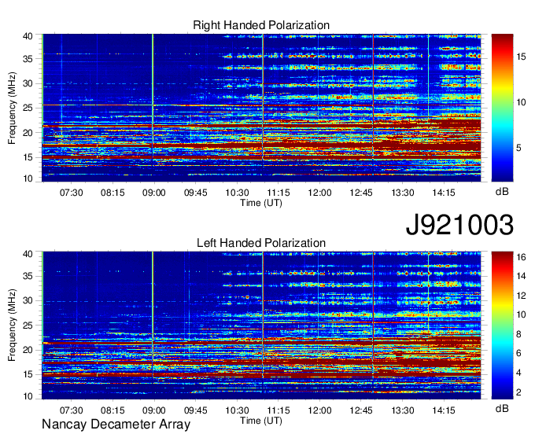
Task: Click 07:30 tick on right-handed plot
Action: point(72,193)
